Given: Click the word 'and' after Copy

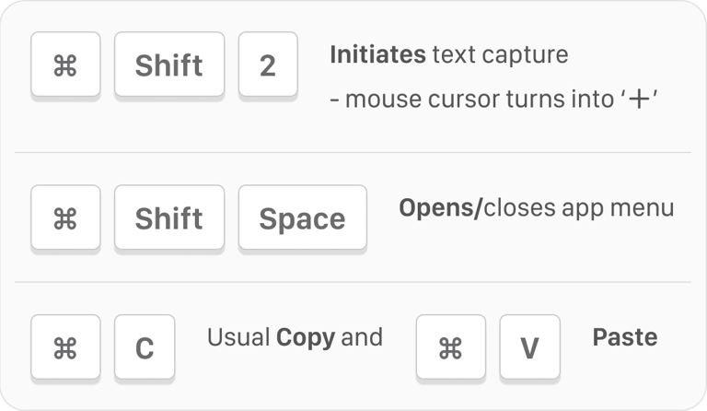Looking at the screenshot, I should pyautogui.click(x=361, y=337).
